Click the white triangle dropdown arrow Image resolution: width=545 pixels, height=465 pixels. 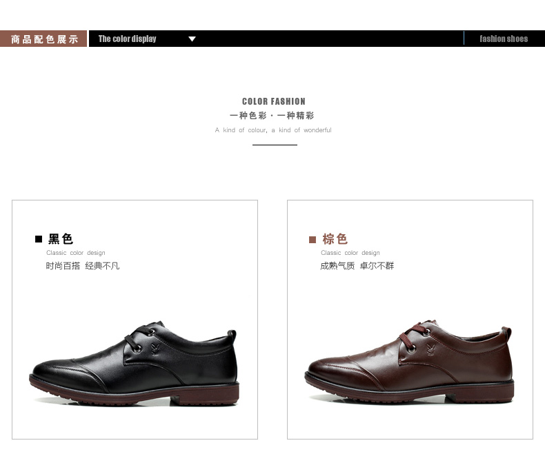(x=192, y=39)
